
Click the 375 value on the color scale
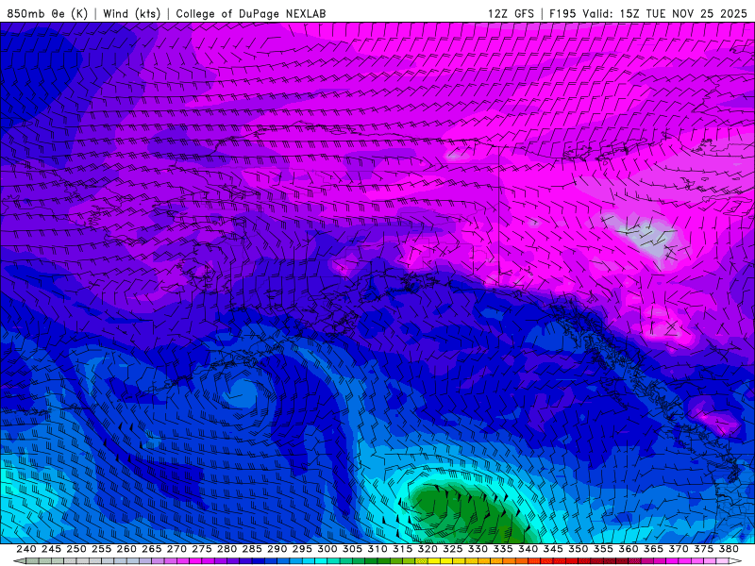coord(703,549)
